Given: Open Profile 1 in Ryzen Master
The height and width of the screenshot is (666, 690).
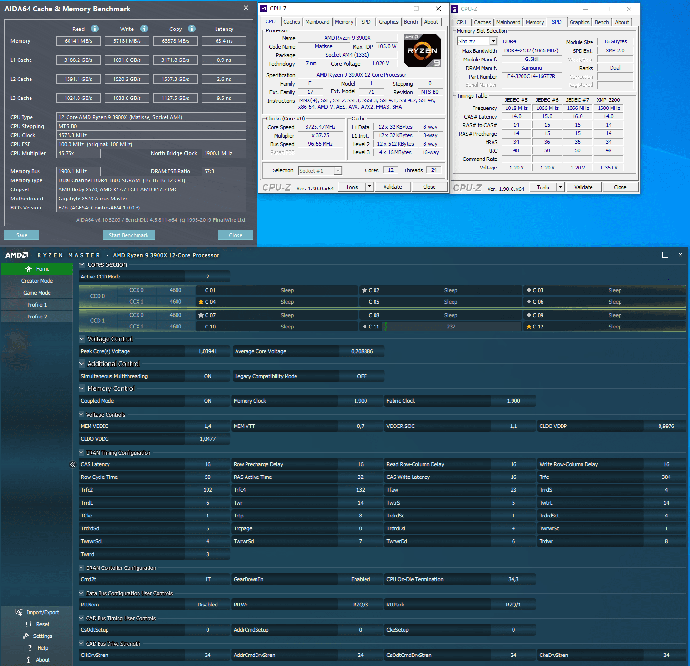Looking at the screenshot, I should pyautogui.click(x=37, y=305).
